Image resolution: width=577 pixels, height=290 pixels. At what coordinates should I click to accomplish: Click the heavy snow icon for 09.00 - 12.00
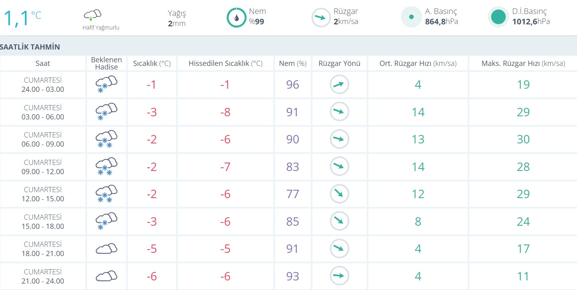tap(106, 167)
